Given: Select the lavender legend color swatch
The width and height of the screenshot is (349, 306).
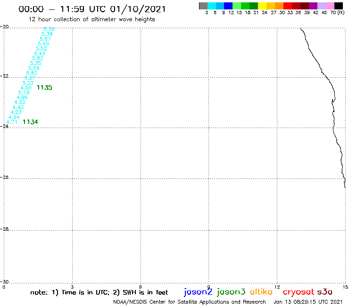Looking at the screenshot, I should click(x=321, y=6).
